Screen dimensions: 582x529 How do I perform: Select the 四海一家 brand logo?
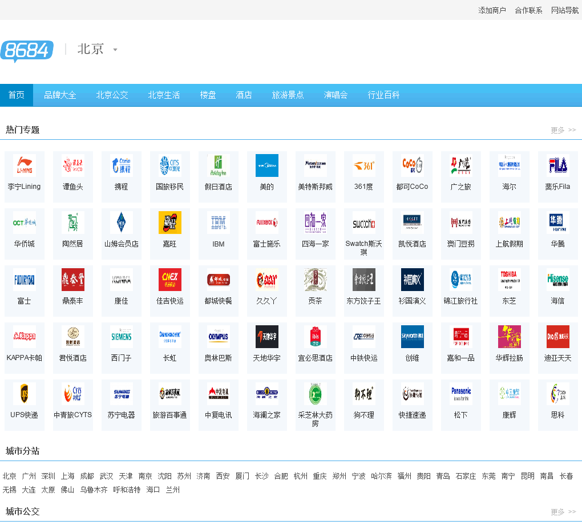pyautogui.click(x=316, y=223)
